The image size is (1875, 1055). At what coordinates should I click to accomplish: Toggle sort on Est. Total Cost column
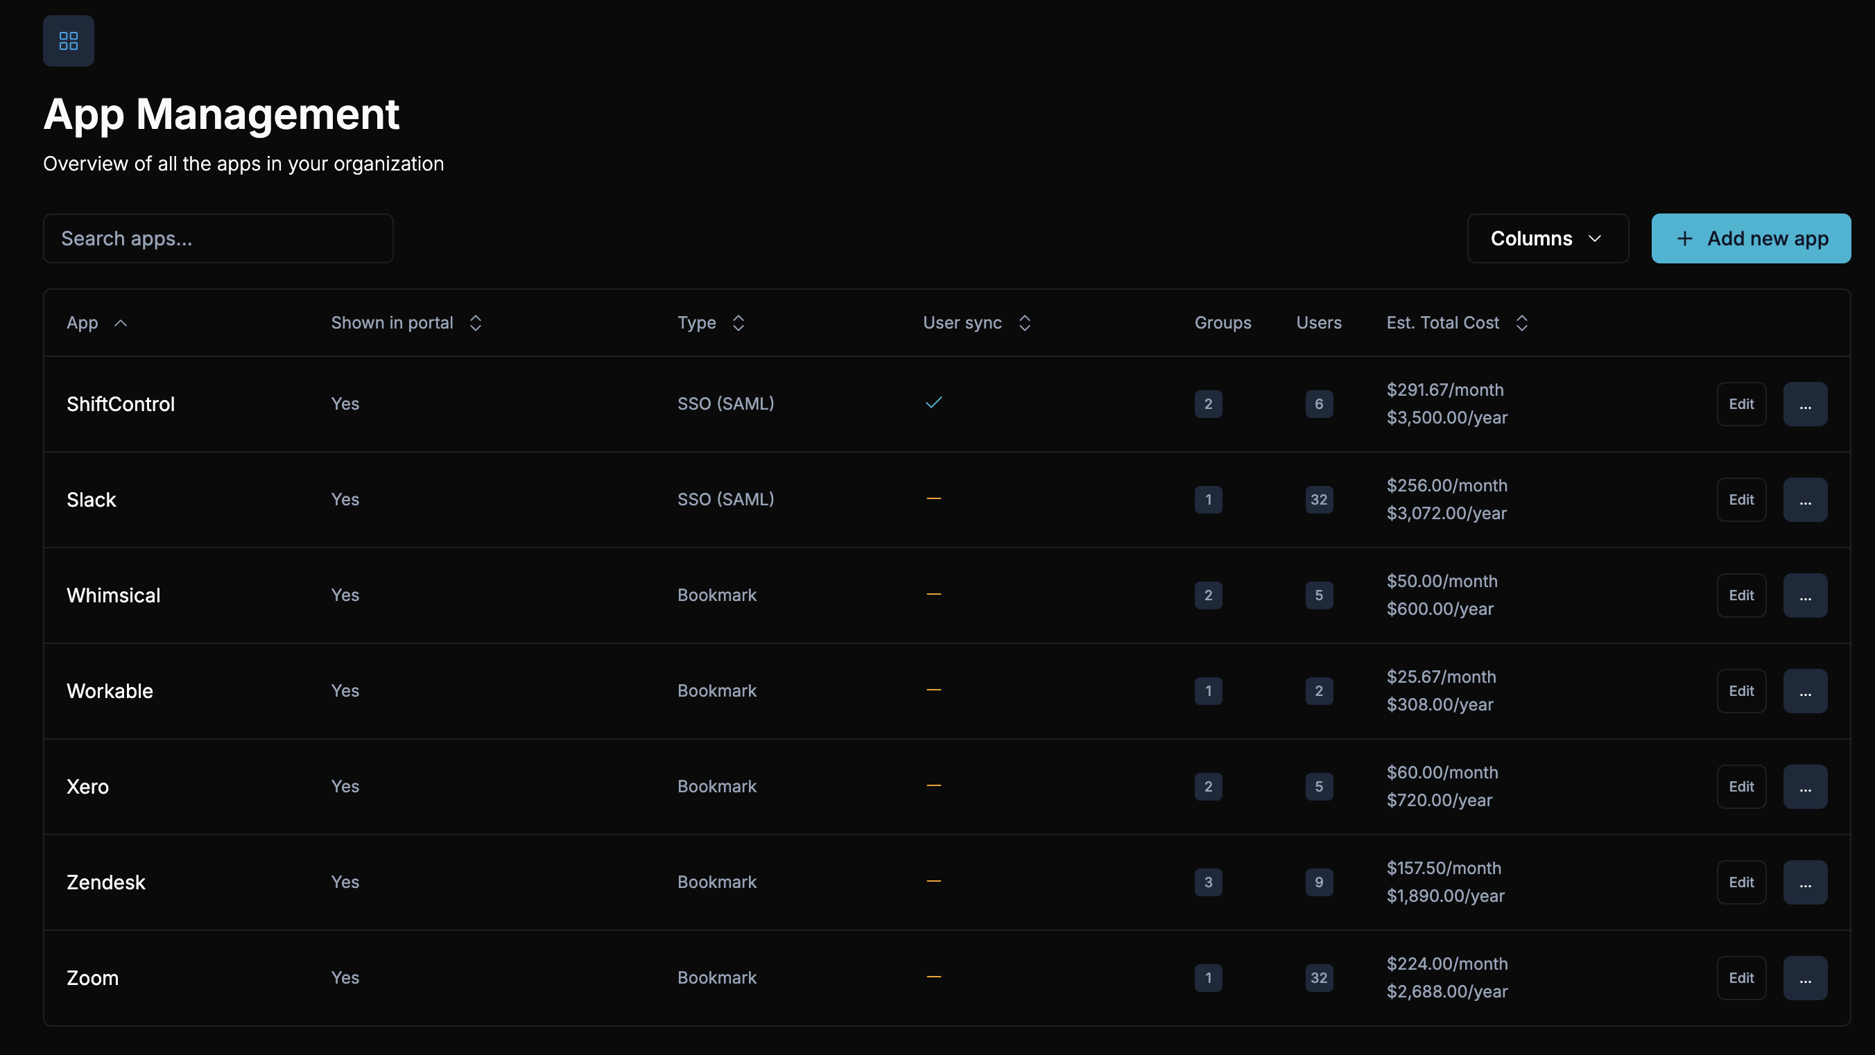pos(1521,323)
